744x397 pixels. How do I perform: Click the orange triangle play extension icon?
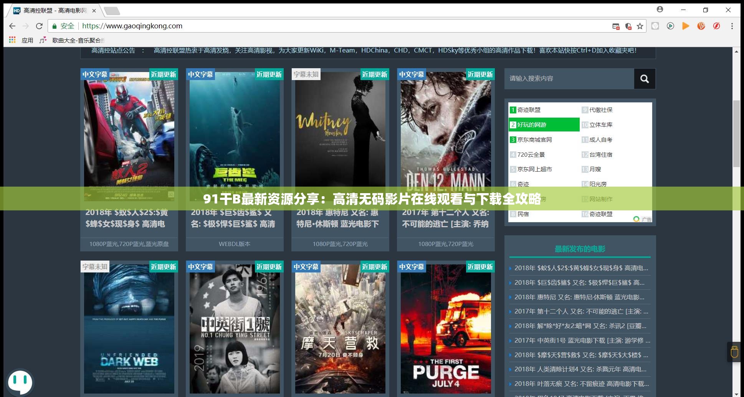(686, 26)
